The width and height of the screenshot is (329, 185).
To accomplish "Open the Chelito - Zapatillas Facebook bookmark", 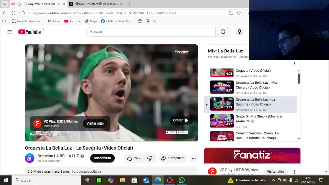I will pyautogui.click(x=116, y=21).
